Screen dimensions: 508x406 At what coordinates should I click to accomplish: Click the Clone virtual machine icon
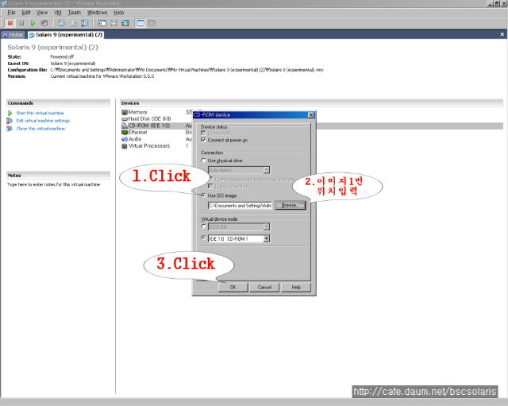point(10,129)
